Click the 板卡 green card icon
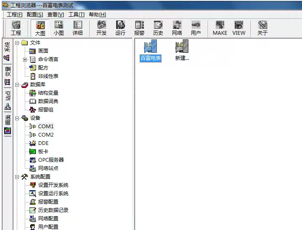This screenshot has width=302, height=230. [x=33, y=152]
